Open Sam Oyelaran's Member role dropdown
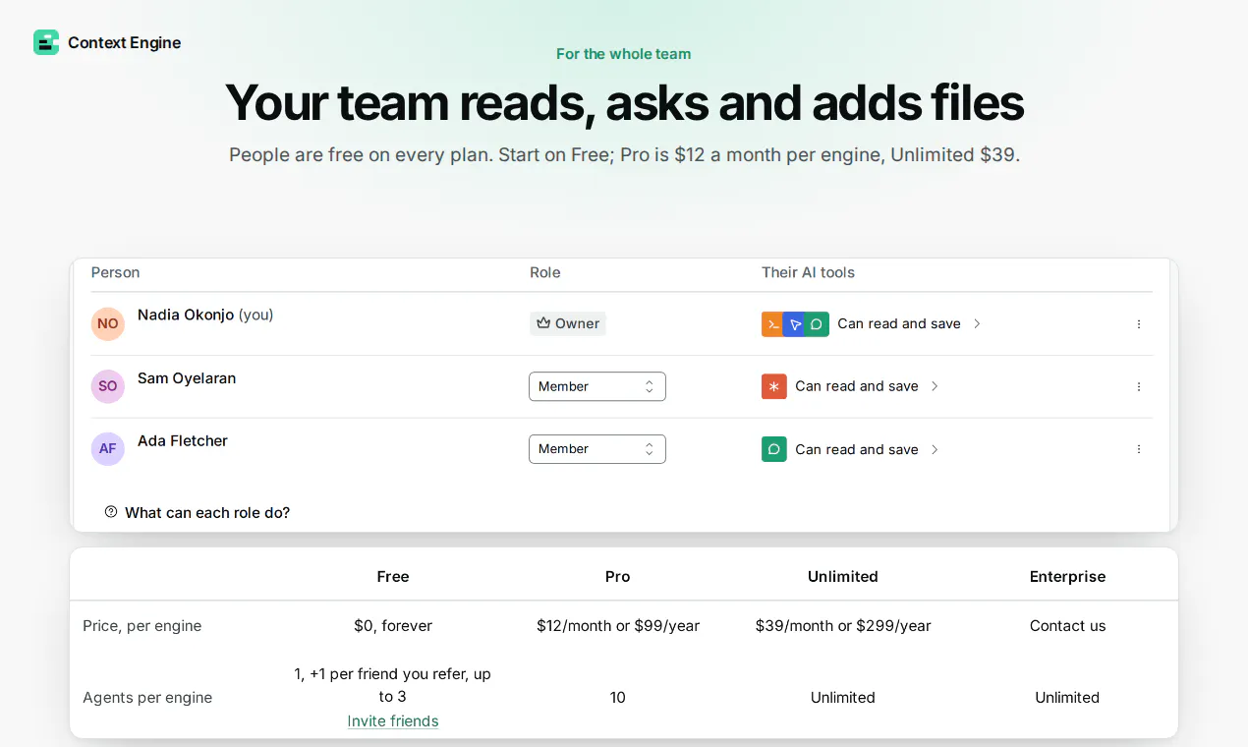This screenshot has height=747, width=1248. [597, 386]
